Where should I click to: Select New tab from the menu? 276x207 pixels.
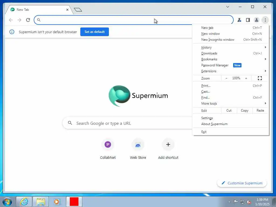point(231,28)
